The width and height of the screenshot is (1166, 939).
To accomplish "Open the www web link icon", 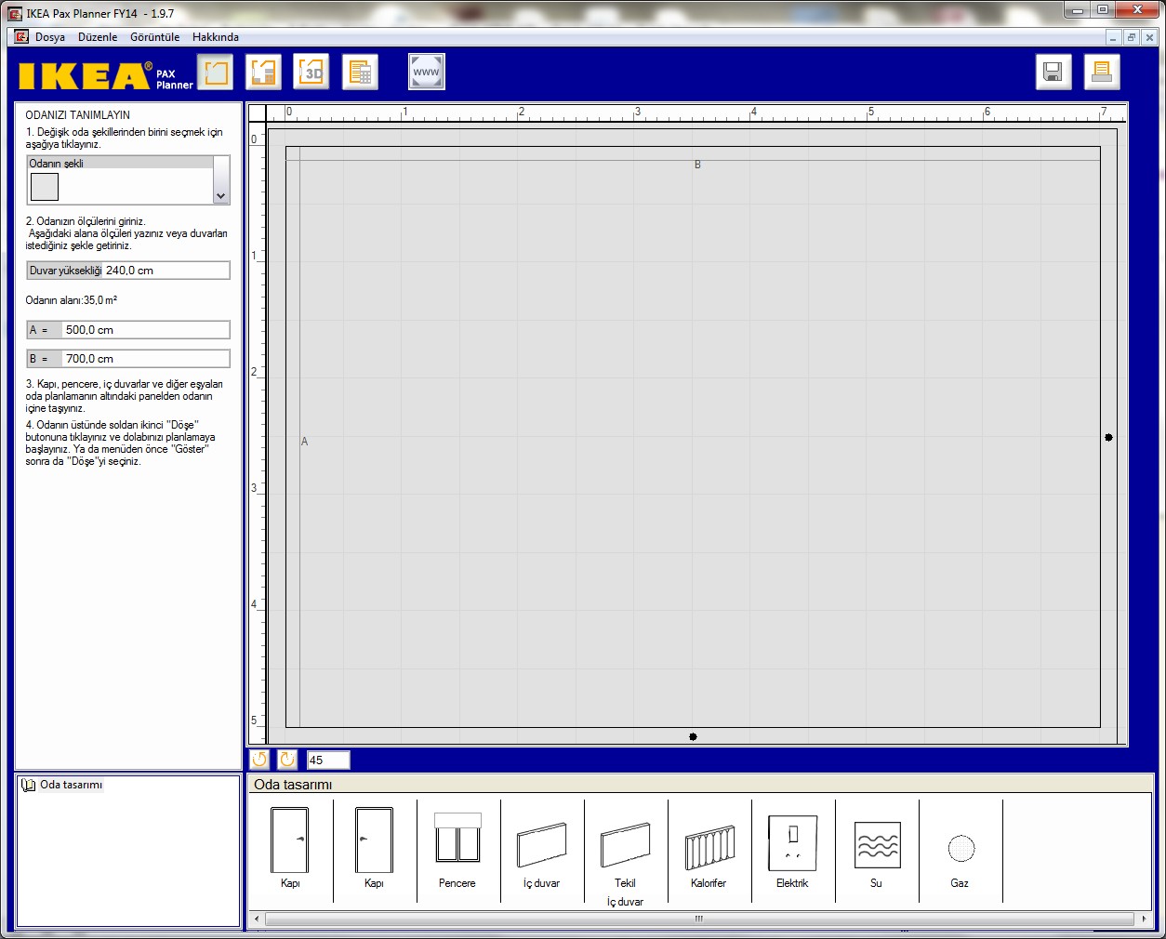I will [427, 72].
